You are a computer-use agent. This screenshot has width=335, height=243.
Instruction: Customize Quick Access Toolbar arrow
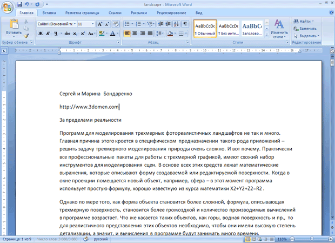point(47,4)
